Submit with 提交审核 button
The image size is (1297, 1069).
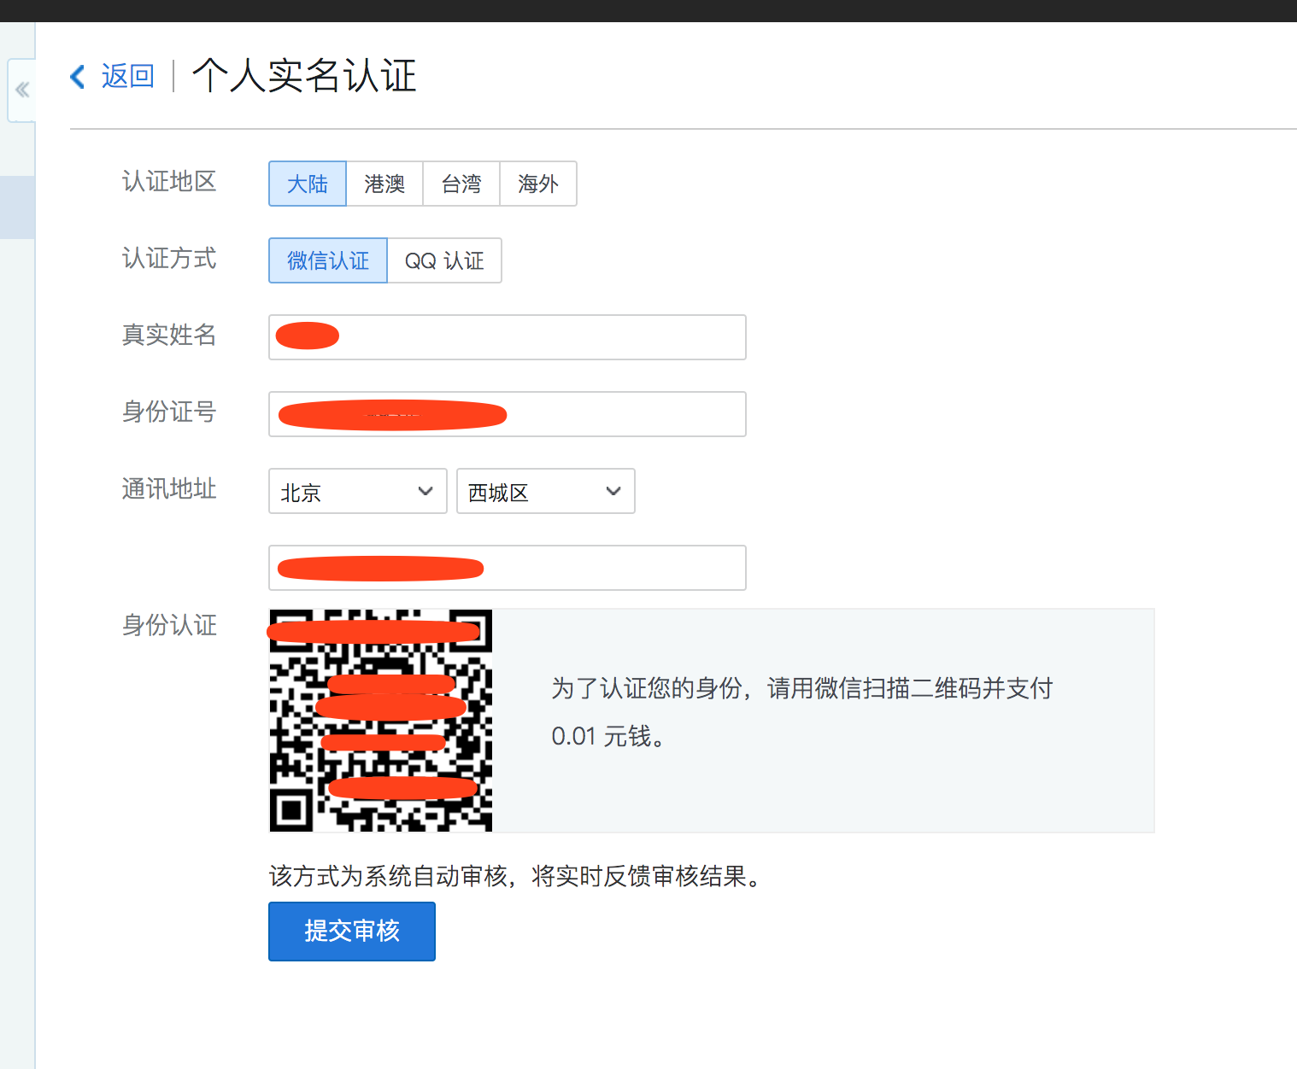click(x=352, y=932)
